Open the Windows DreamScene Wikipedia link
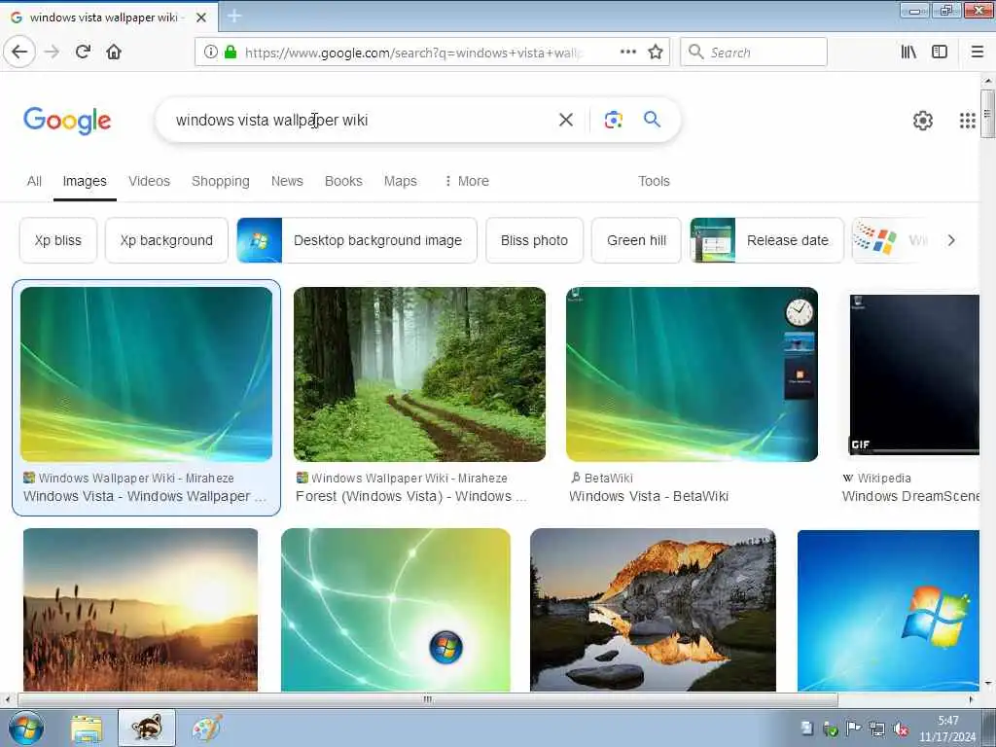Screen dimensions: 996x747 pos(910,496)
